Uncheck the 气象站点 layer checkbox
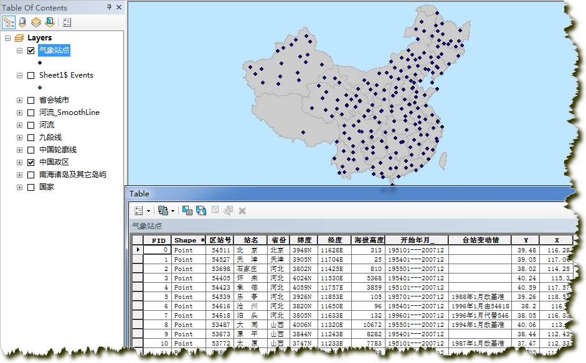The image size is (586, 363). point(31,50)
